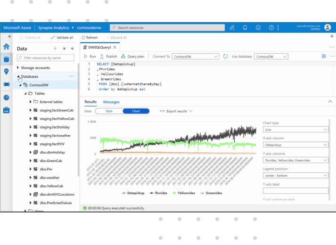Click Synapse Analytics breadcrumb

(54, 28)
